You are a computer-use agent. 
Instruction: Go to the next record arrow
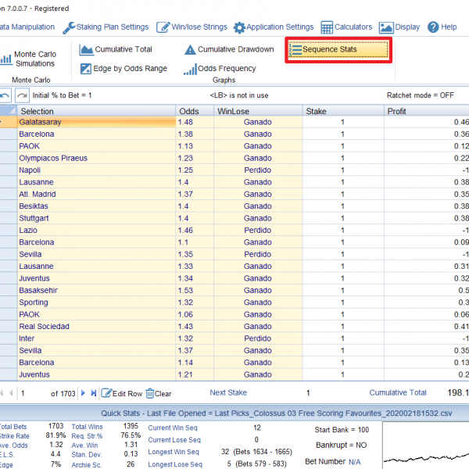pos(84,393)
